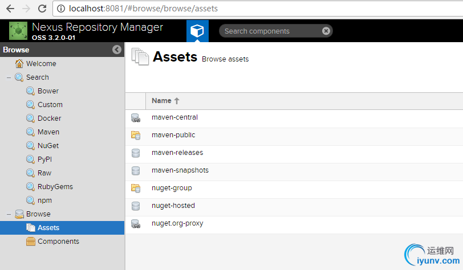The height and width of the screenshot is (270, 463).
Task: Click the site info icon in the address bar
Action: (x=61, y=9)
